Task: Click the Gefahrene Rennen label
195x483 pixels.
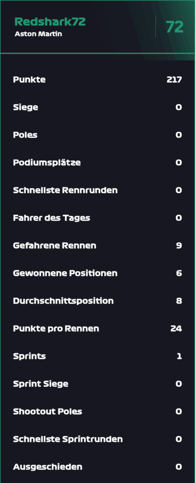Action: tap(55, 245)
